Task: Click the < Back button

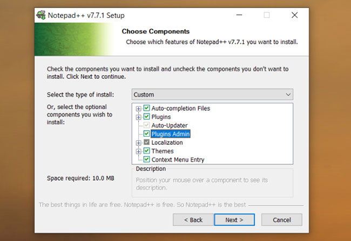Action: point(193,220)
